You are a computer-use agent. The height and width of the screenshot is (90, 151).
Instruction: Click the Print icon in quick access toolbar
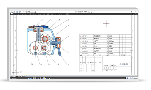[21, 12]
